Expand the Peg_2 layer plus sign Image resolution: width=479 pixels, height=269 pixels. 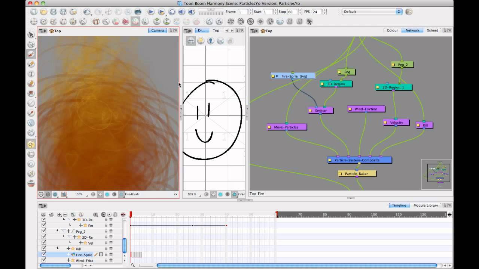pyautogui.click(x=68, y=231)
